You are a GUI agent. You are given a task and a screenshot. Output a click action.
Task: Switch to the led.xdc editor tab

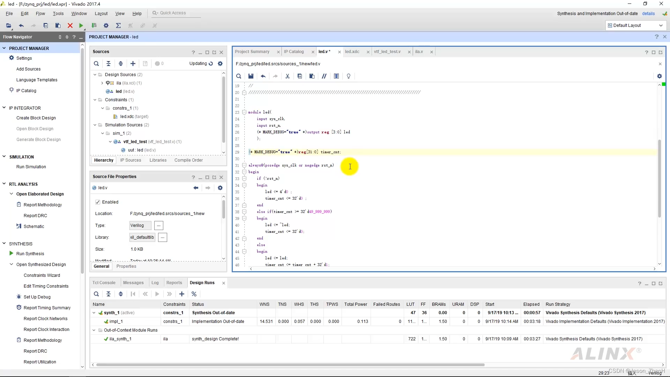[x=352, y=52]
